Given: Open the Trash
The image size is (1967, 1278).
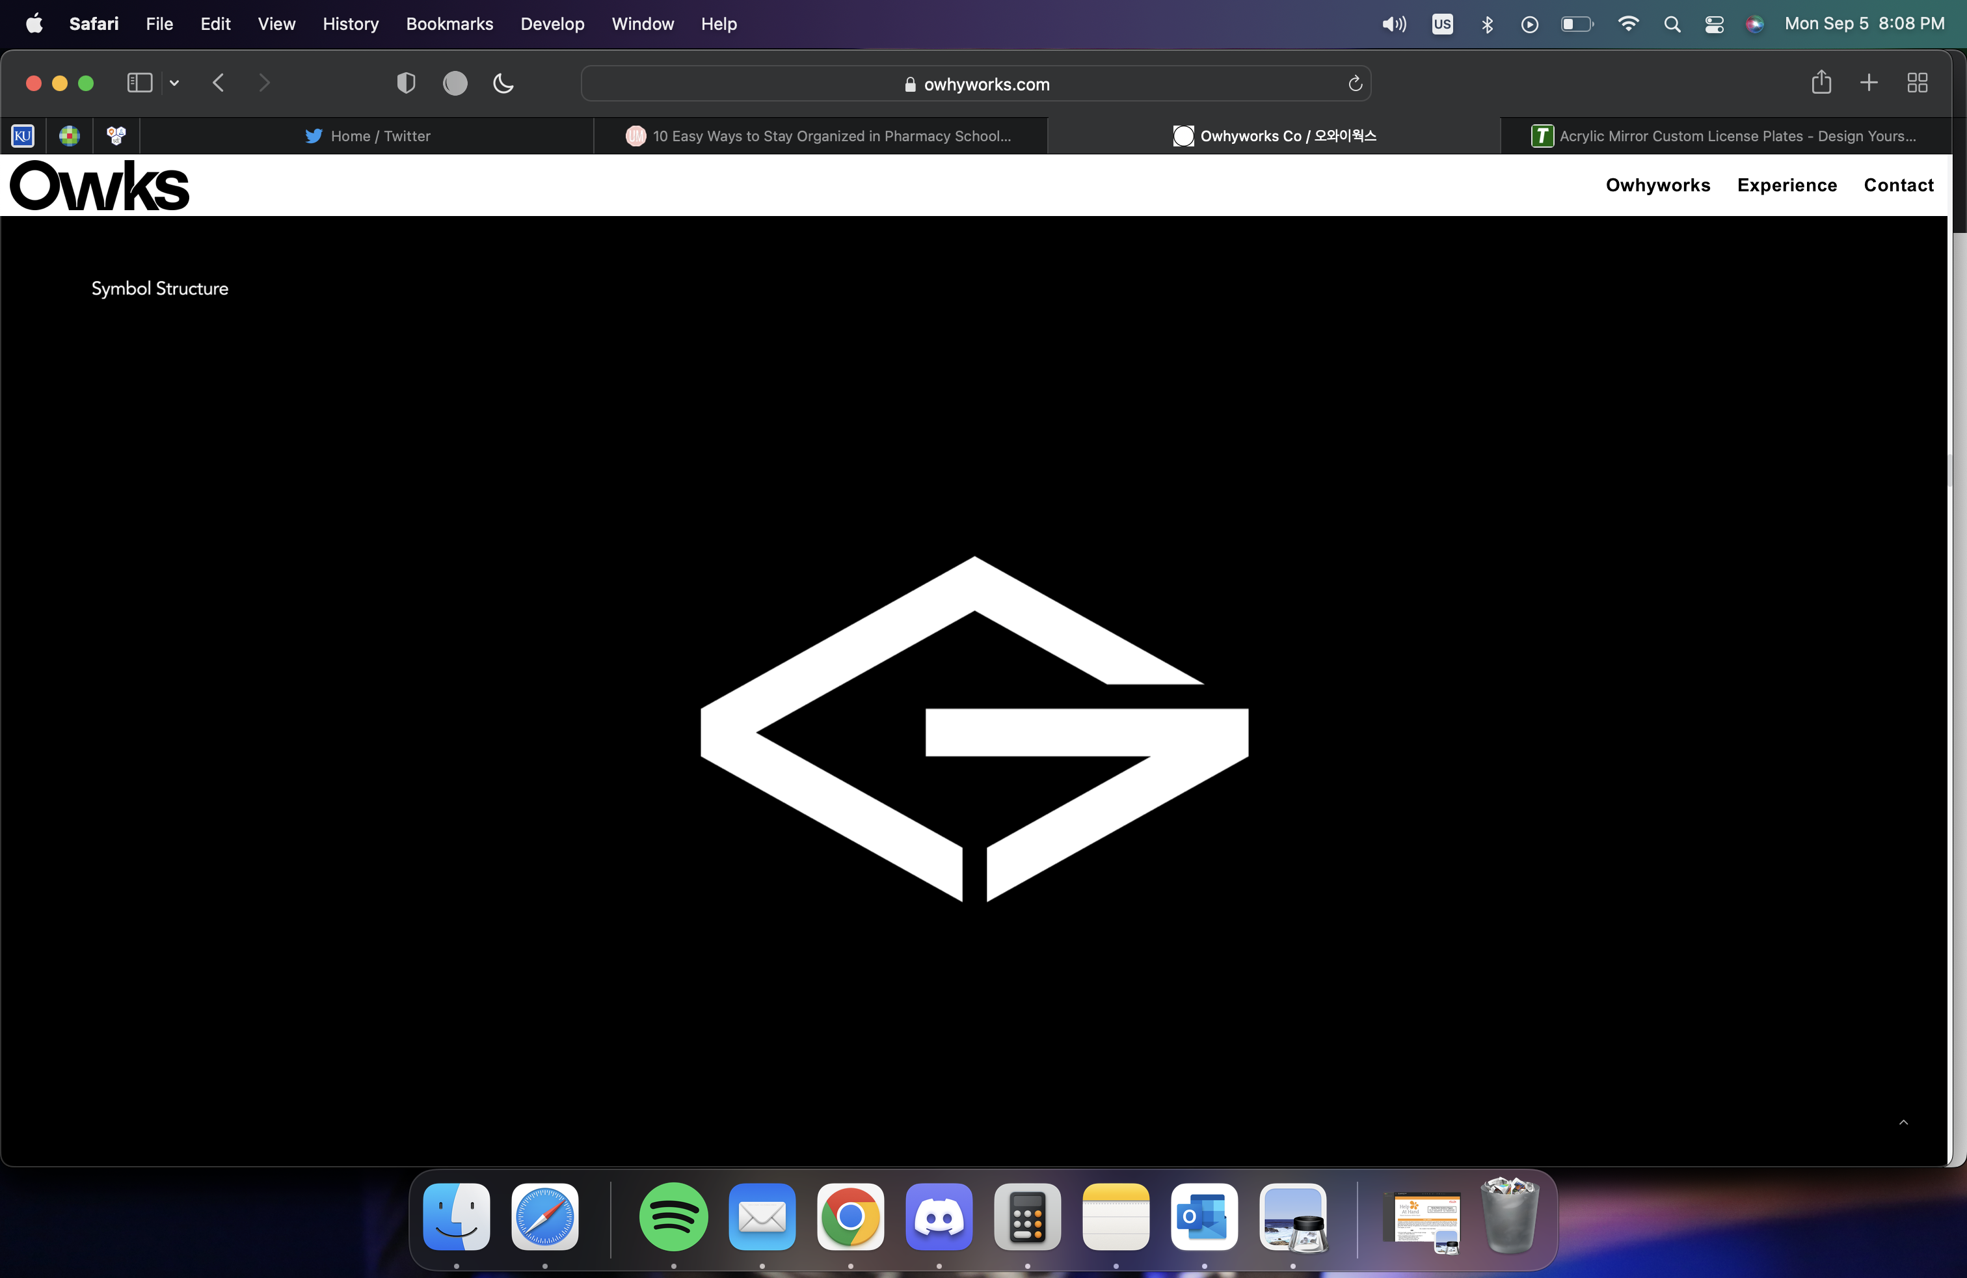Looking at the screenshot, I should (x=1510, y=1215).
